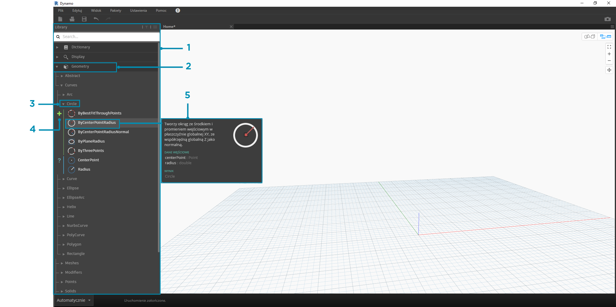Click the Save toolbar icon

84,19
